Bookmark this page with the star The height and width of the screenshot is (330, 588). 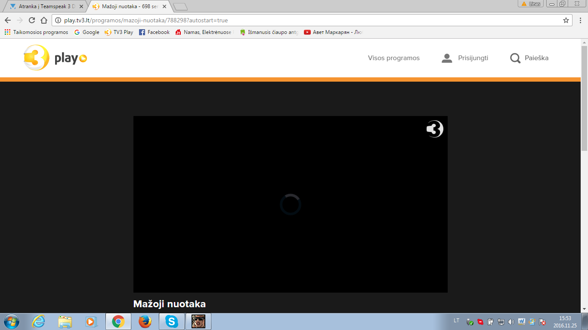tap(566, 20)
